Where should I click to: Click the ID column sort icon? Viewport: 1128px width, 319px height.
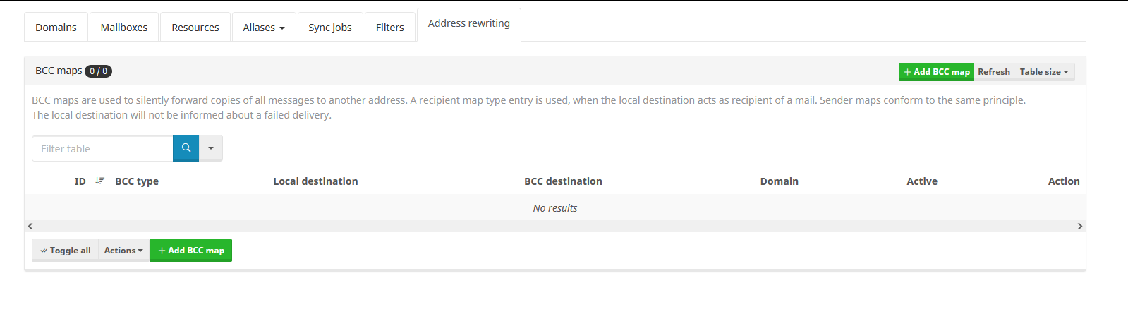(99, 181)
